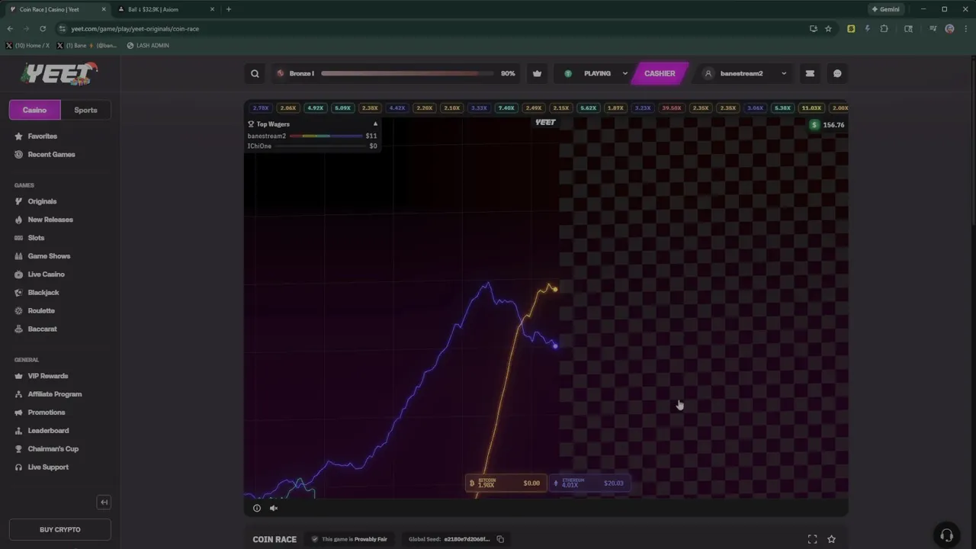This screenshot has height=549, width=976.
Task: Enter fullscreen mode for Coin Race
Action: tap(812, 539)
